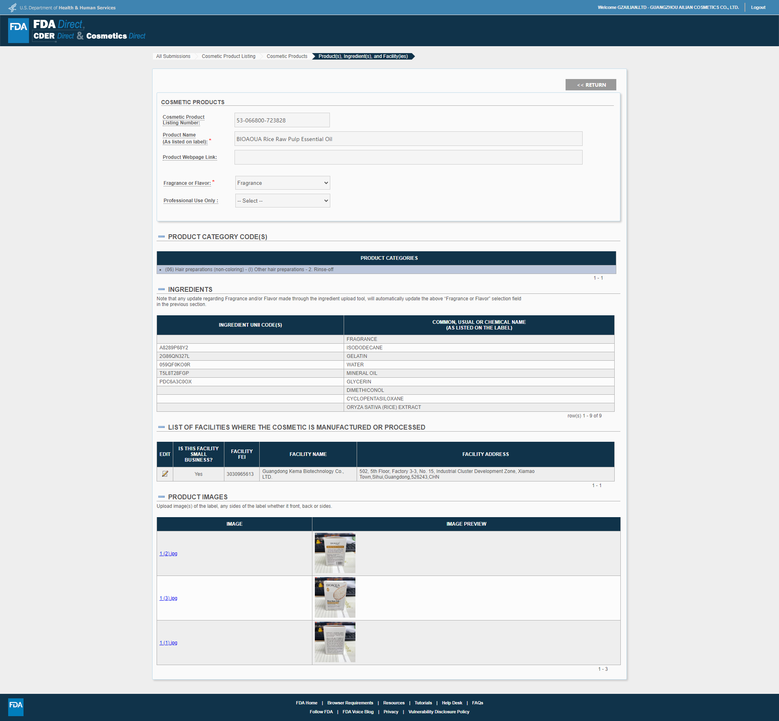Image resolution: width=779 pixels, height=721 pixels.
Task: Click the 1 (3).jpg image preview thumbnail
Action: 335,597
